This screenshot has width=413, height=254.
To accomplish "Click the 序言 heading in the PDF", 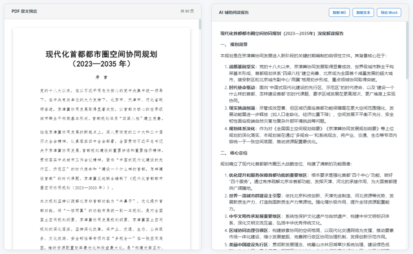I will [x=101, y=77].
